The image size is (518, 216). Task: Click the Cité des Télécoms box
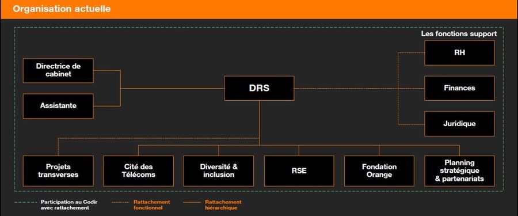click(138, 170)
